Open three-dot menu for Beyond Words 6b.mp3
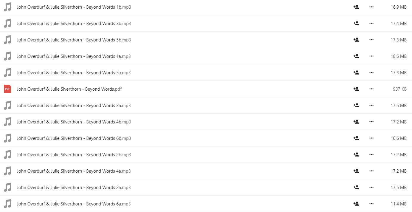Viewport: 412px width, 212px height. [371, 138]
